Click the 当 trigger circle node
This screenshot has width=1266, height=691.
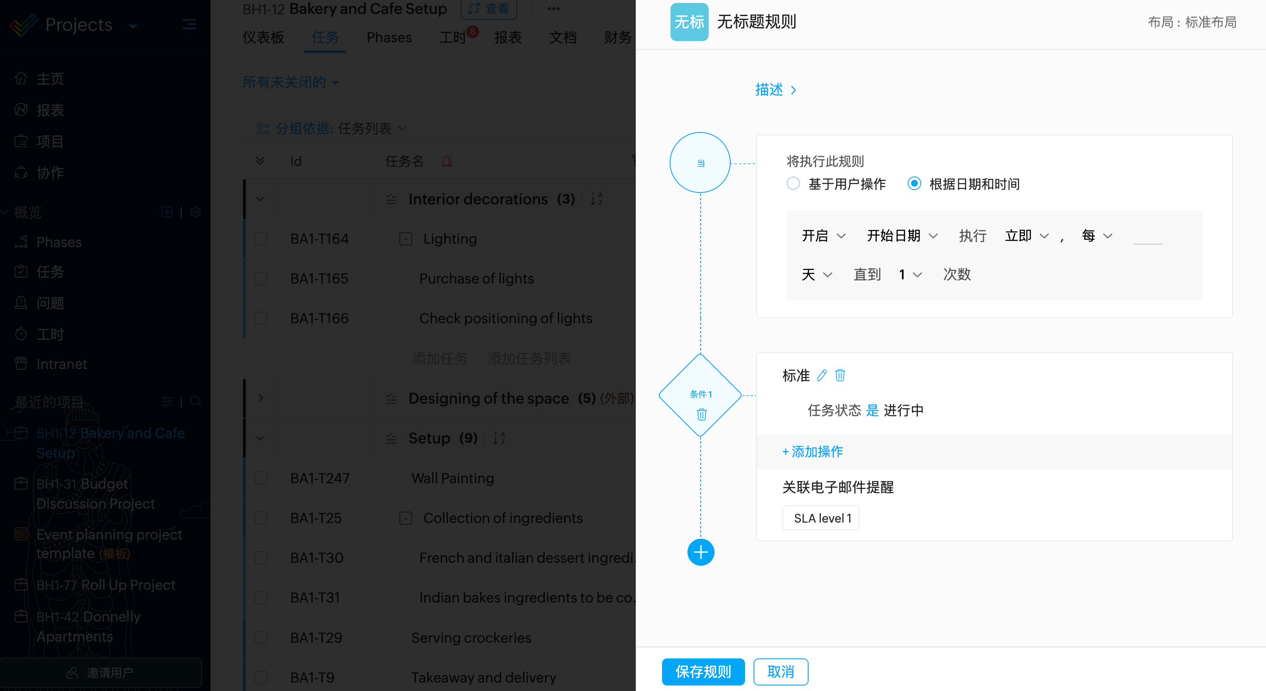(700, 162)
